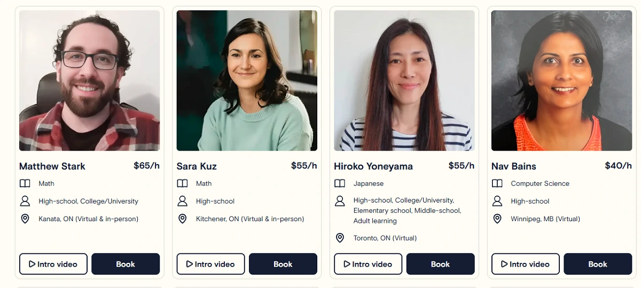Image resolution: width=641 pixels, height=288 pixels.
Task: Click the location pin next to Toronto, ON
Action: click(x=340, y=238)
